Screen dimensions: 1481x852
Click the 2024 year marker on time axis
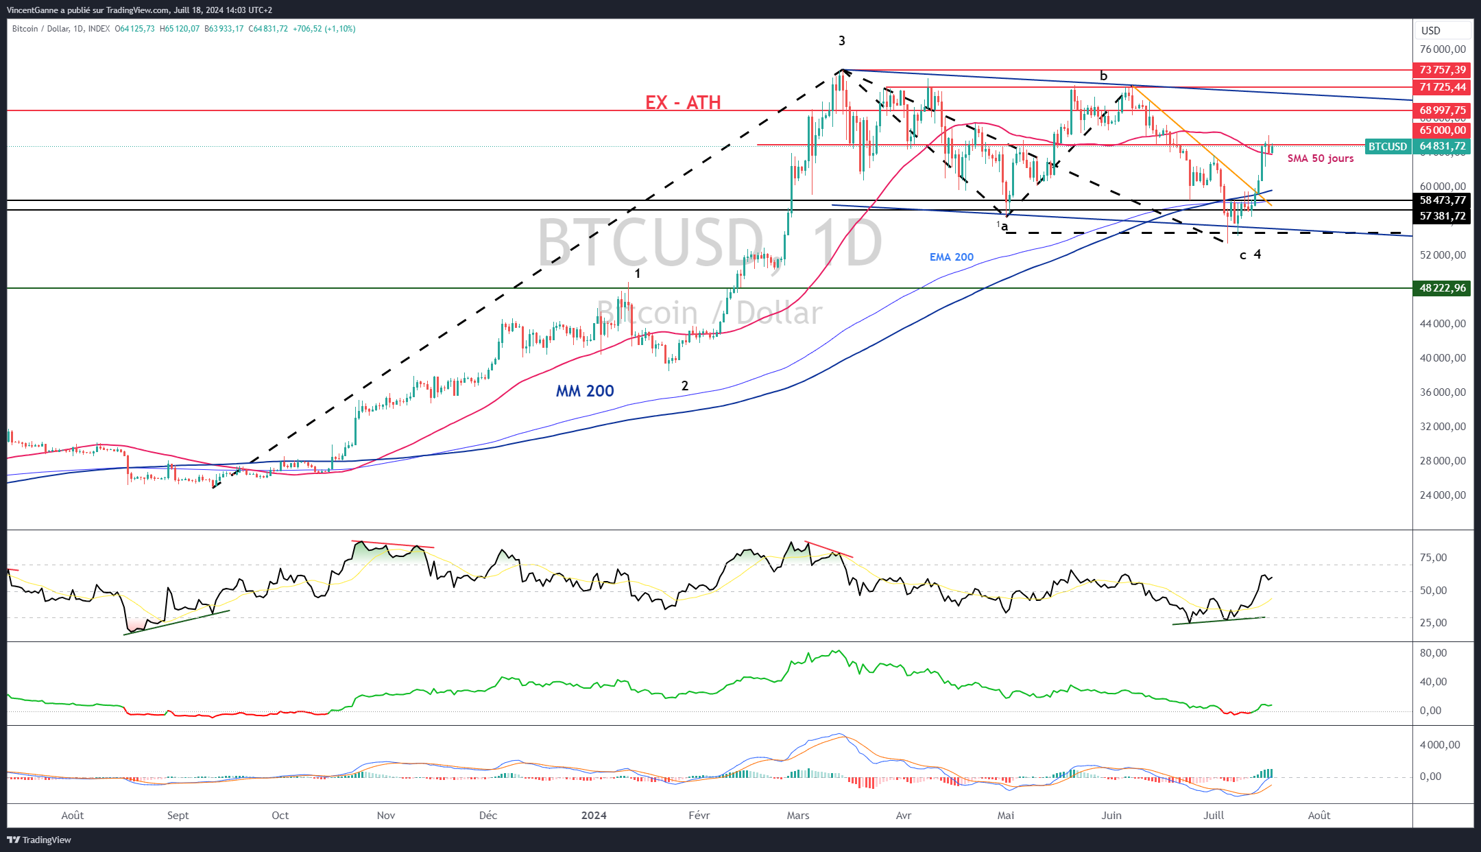pos(594,816)
